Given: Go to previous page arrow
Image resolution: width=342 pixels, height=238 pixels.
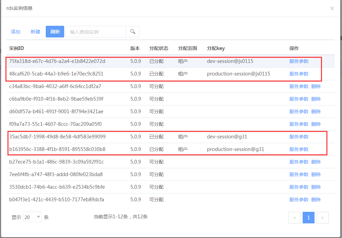Looking at the screenshot, I should [x=294, y=218].
